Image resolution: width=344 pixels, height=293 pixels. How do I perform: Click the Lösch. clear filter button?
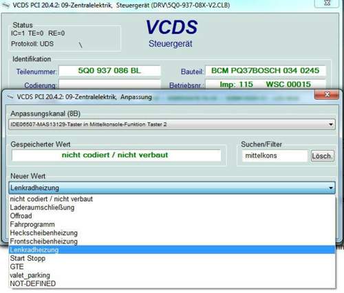coord(322,156)
